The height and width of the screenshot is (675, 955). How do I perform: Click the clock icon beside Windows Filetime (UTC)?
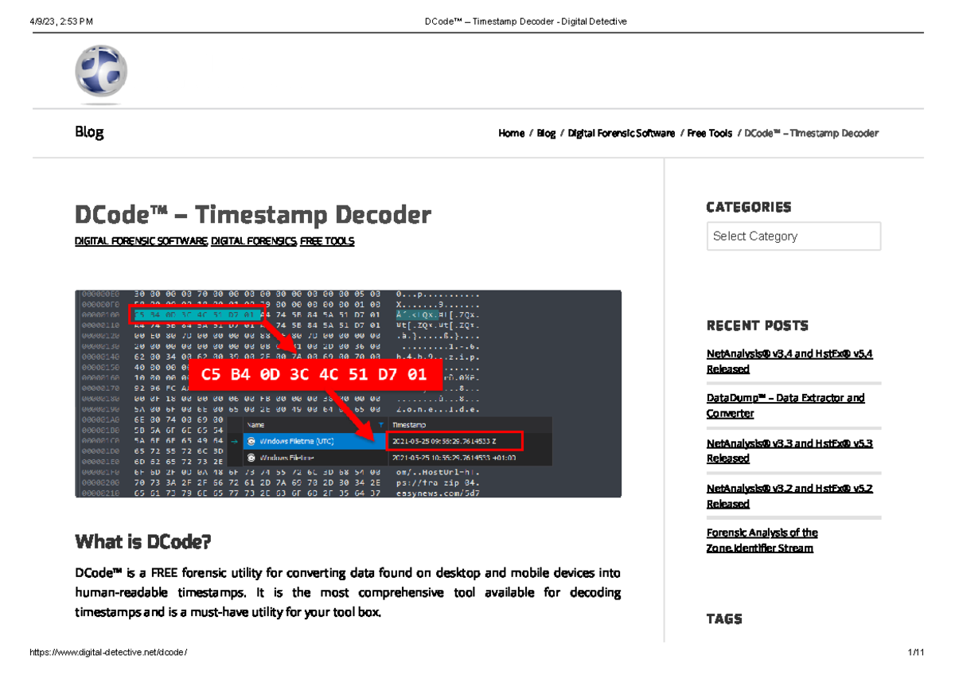[251, 441]
